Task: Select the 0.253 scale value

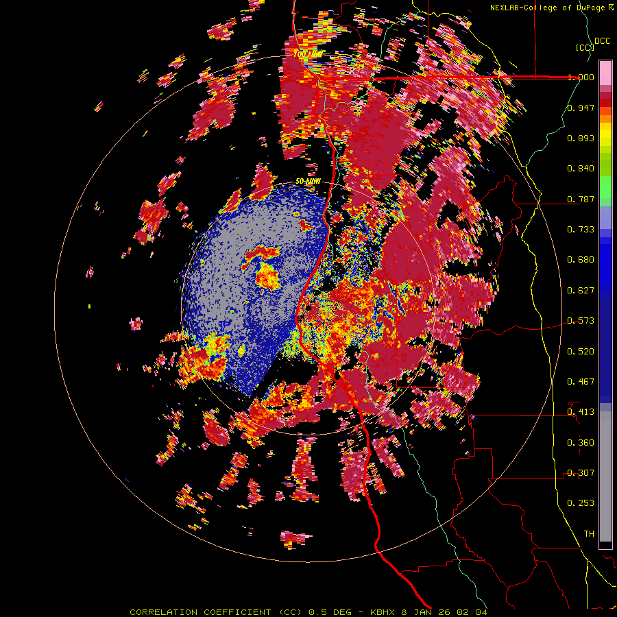Action: [581, 503]
